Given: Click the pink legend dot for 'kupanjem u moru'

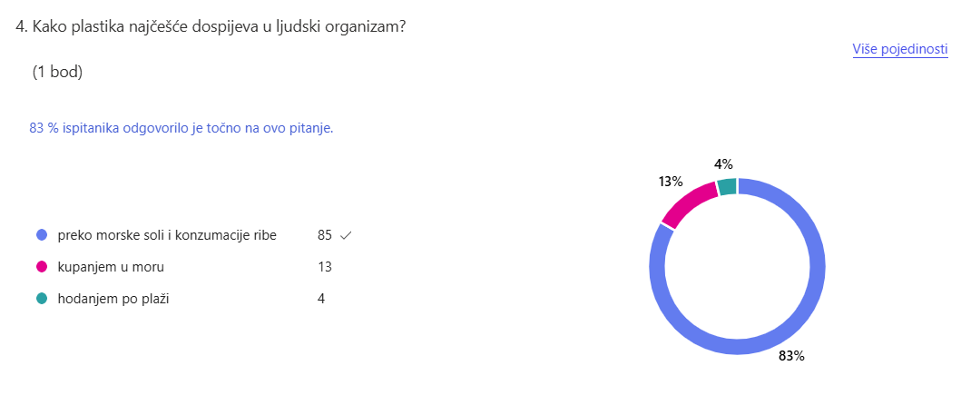Looking at the screenshot, I should click(42, 267).
